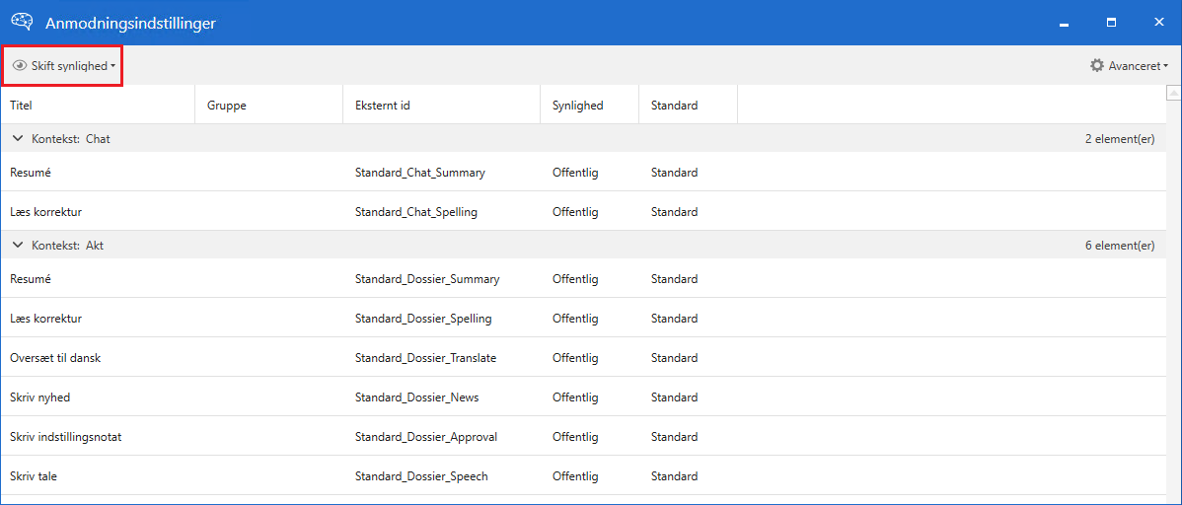Select the Skriv nyhed row
The height and width of the screenshot is (505, 1182).
click(x=40, y=397)
